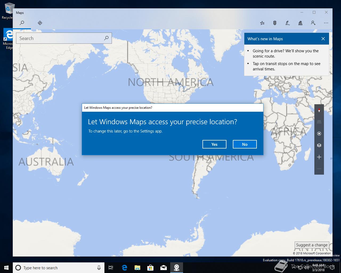The width and height of the screenshot is (341, 273).
Task: Select the Microsoft Edge desktop shortcut
Action: click(x=8, y=39)
